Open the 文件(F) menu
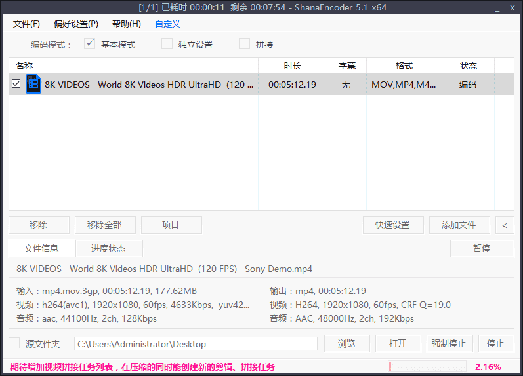 (x=26, y=24)
